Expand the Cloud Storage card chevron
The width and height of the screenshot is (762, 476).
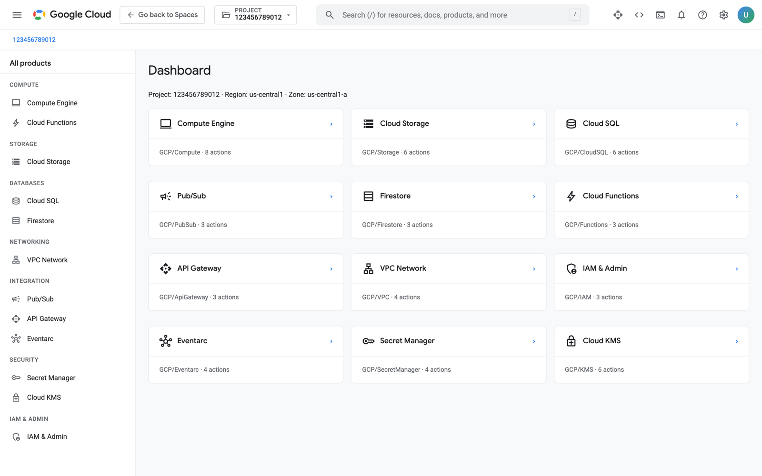point(534,124)
